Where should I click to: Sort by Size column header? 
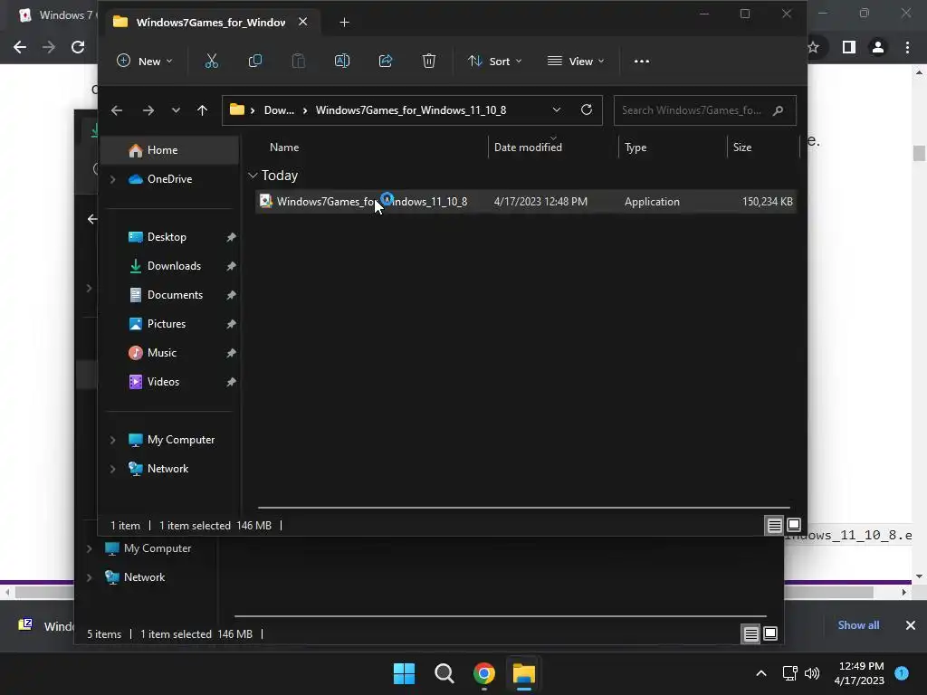(742, 148)
